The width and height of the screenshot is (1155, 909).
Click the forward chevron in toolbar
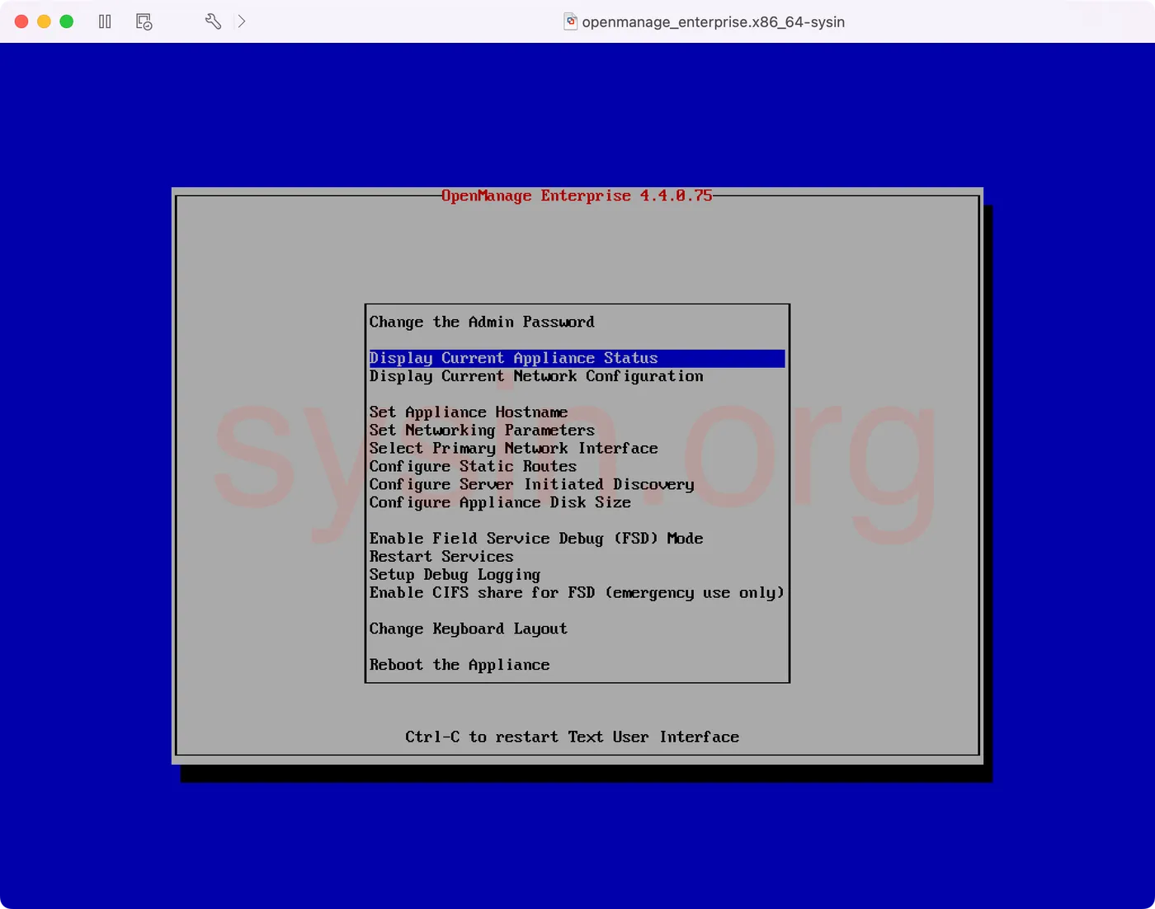(242, 21)
